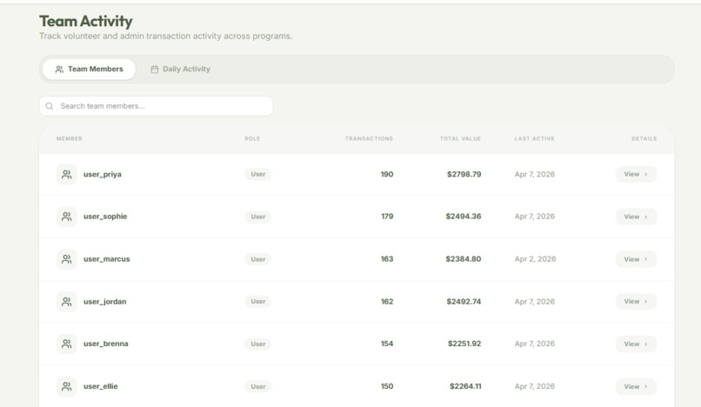Click the 150 transactions count
This screenshot has height=407, width=701.
click(x=387, y=386)
